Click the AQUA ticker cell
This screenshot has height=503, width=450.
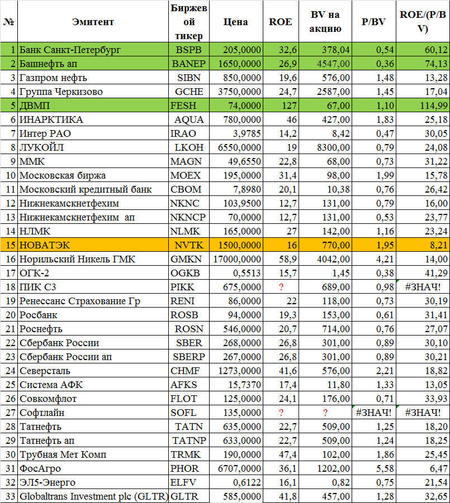coord(189,119)
